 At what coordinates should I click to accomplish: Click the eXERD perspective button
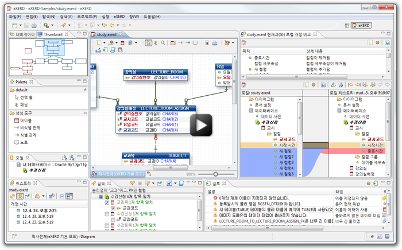click(361, 25)
